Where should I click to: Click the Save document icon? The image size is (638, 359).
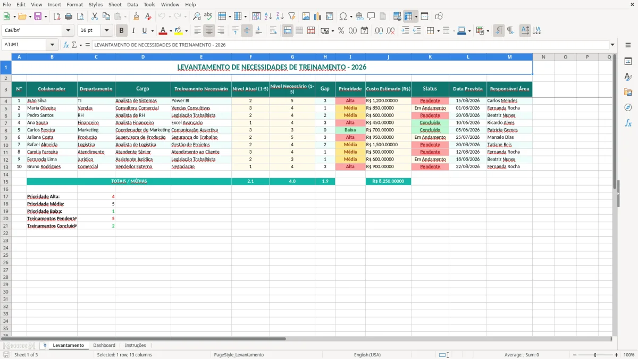[38, 16]
